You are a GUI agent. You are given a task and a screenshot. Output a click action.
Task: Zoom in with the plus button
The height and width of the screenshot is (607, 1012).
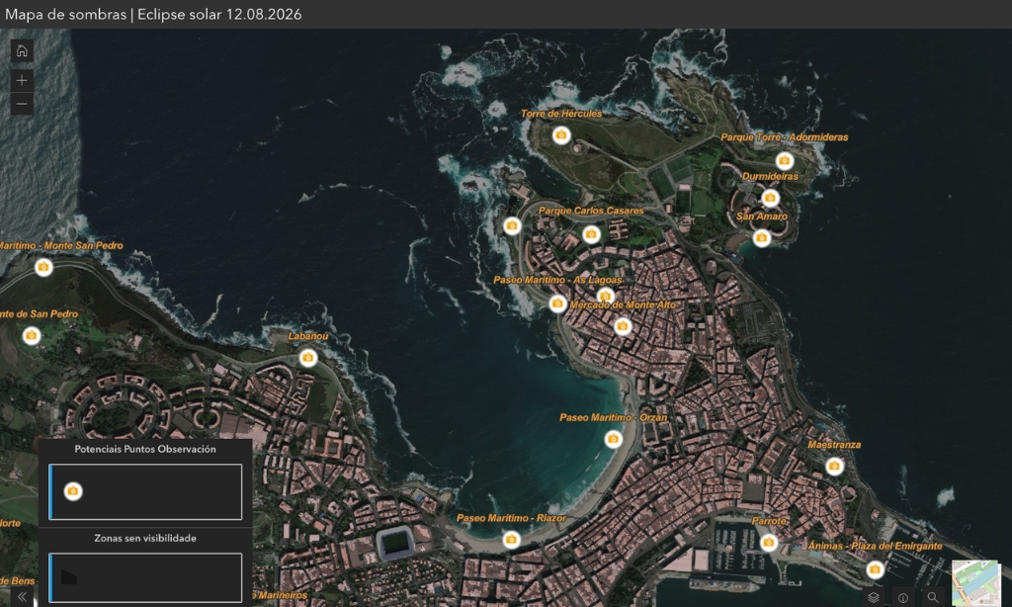[22, 80]
